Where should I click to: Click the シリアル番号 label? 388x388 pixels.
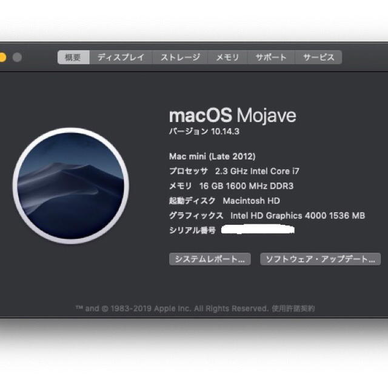tap(192, 230)
